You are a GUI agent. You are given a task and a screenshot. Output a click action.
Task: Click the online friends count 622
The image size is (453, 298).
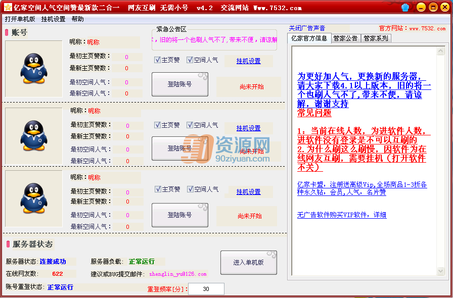pos(58,274)
